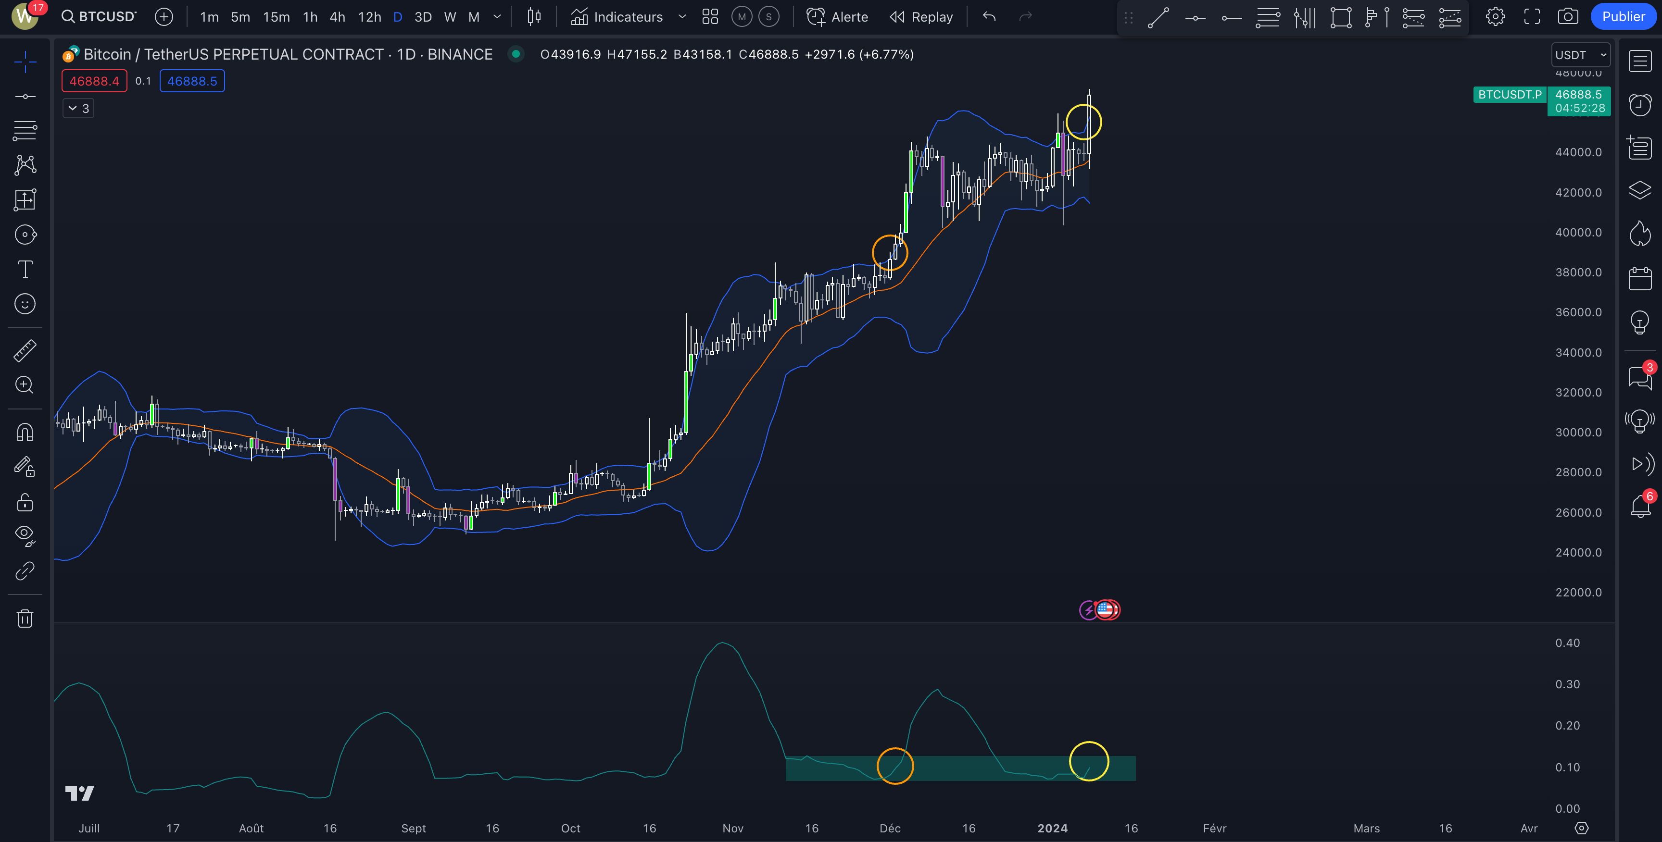The image size is (1662, 842).
Task: Click the M circular toolbar button
Action: click(x=742, y=17)
